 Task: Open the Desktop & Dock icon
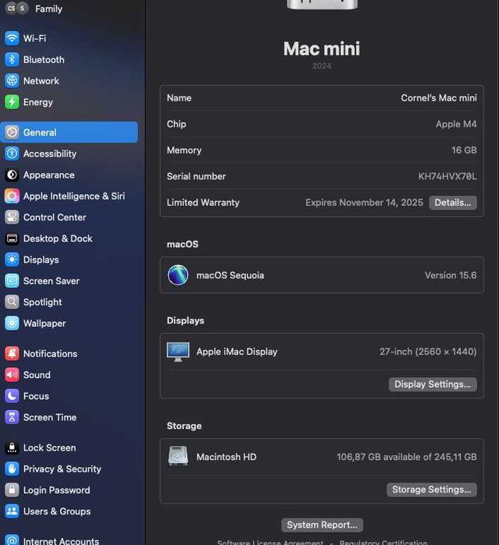pyautogui.click(x=12, y=238)
